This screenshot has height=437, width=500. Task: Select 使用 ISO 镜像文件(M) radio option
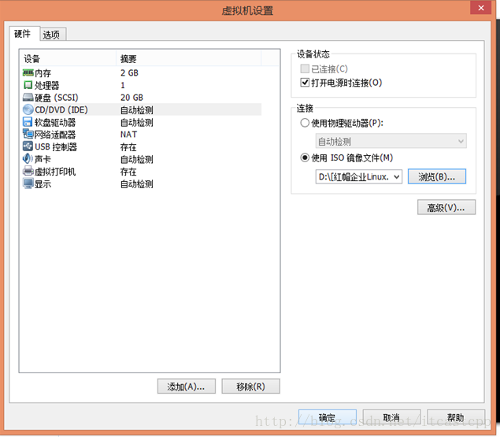coord(305,157)
